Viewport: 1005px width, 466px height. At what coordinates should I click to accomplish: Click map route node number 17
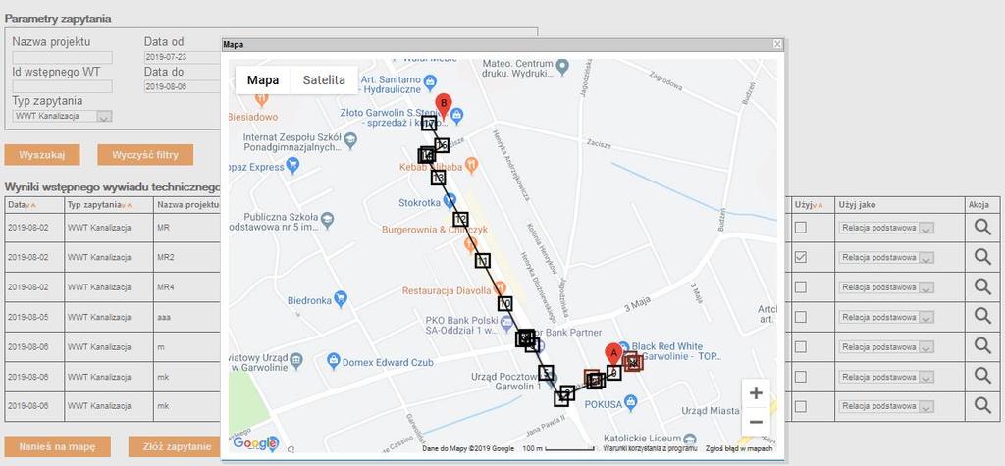[x=430, y=124]
